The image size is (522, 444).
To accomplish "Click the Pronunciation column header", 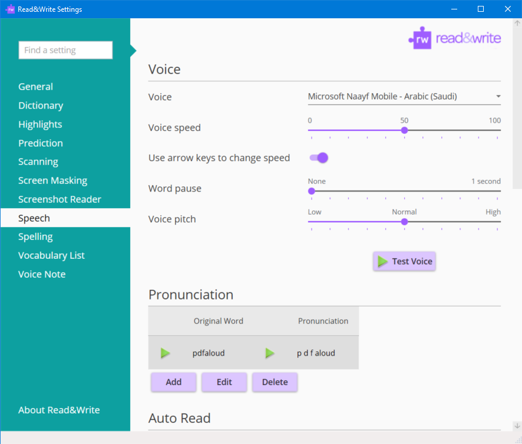I will [323, 321].
